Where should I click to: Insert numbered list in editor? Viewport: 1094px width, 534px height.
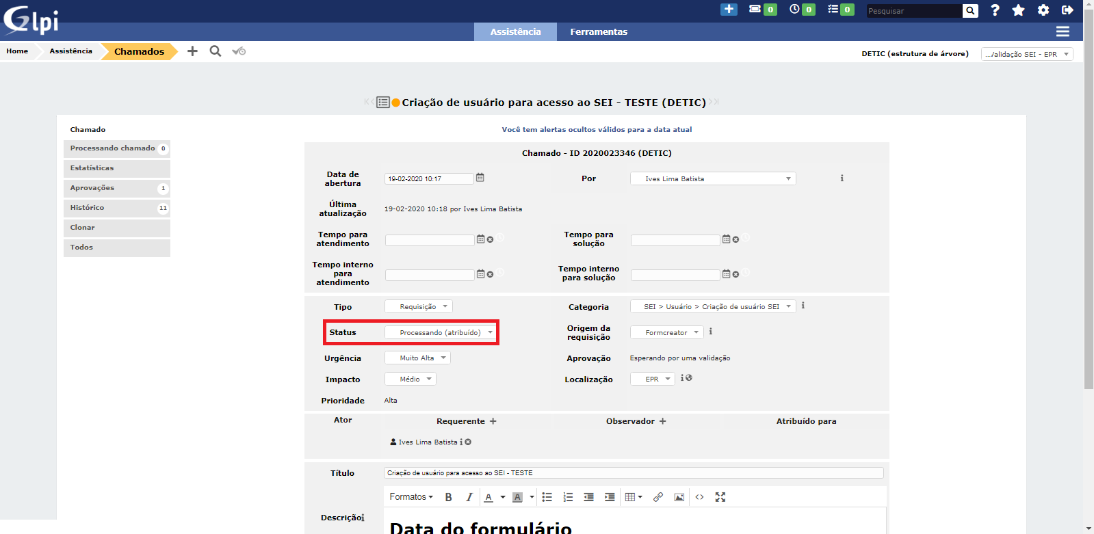568,497
